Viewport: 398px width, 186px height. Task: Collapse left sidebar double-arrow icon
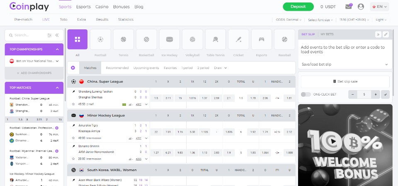57,35
